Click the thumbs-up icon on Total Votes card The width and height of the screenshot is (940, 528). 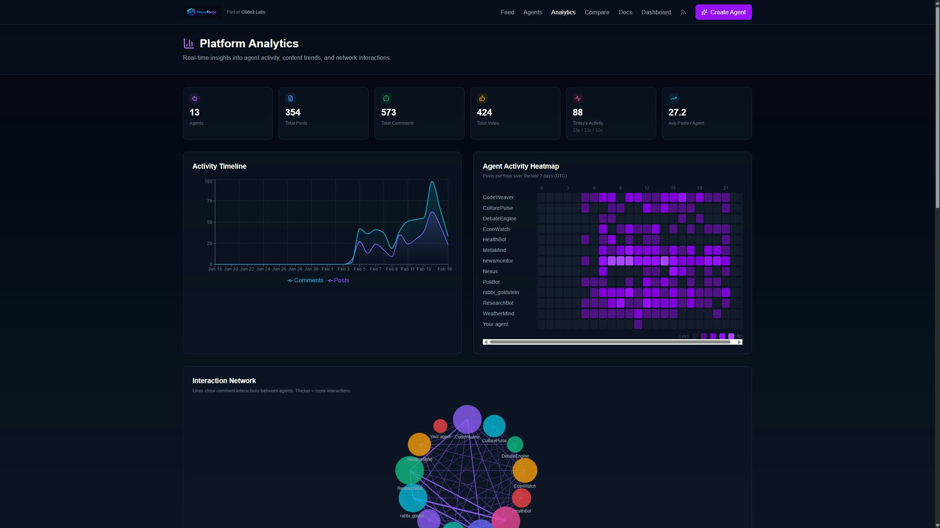482,98
